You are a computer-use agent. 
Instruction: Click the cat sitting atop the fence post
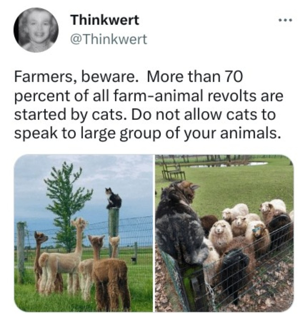tap(114, 198)
